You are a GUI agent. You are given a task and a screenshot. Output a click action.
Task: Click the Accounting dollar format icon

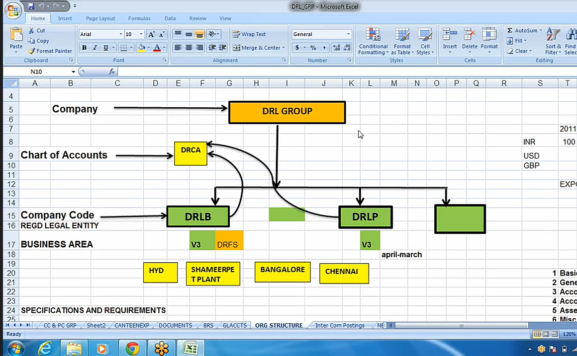[x=297, y=47]
